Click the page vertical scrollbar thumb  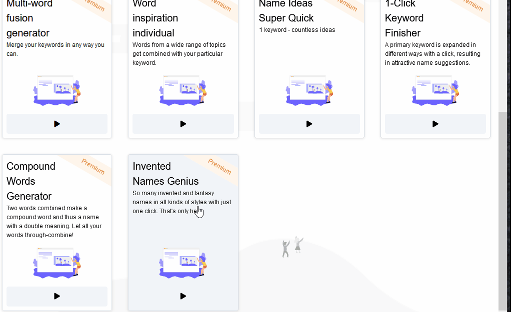point(504,205)
